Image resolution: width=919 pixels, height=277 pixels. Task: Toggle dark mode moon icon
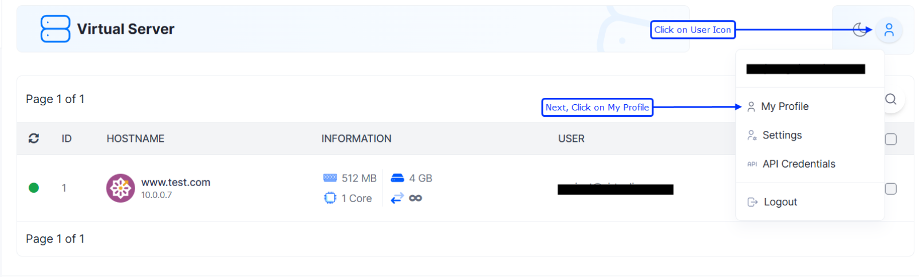(x=859, y=30)
